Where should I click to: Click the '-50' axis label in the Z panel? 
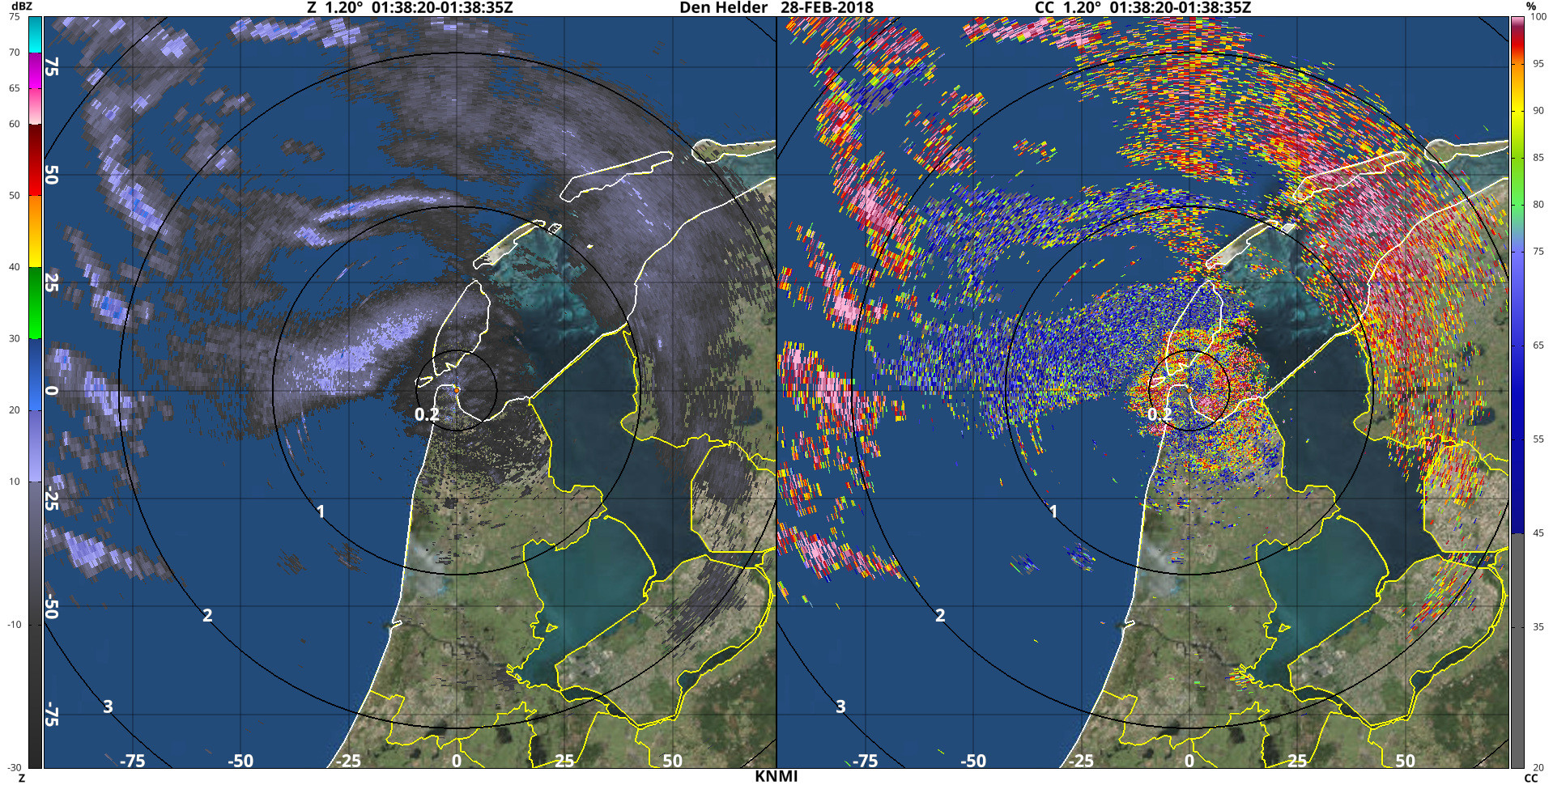tap(240, 761)
